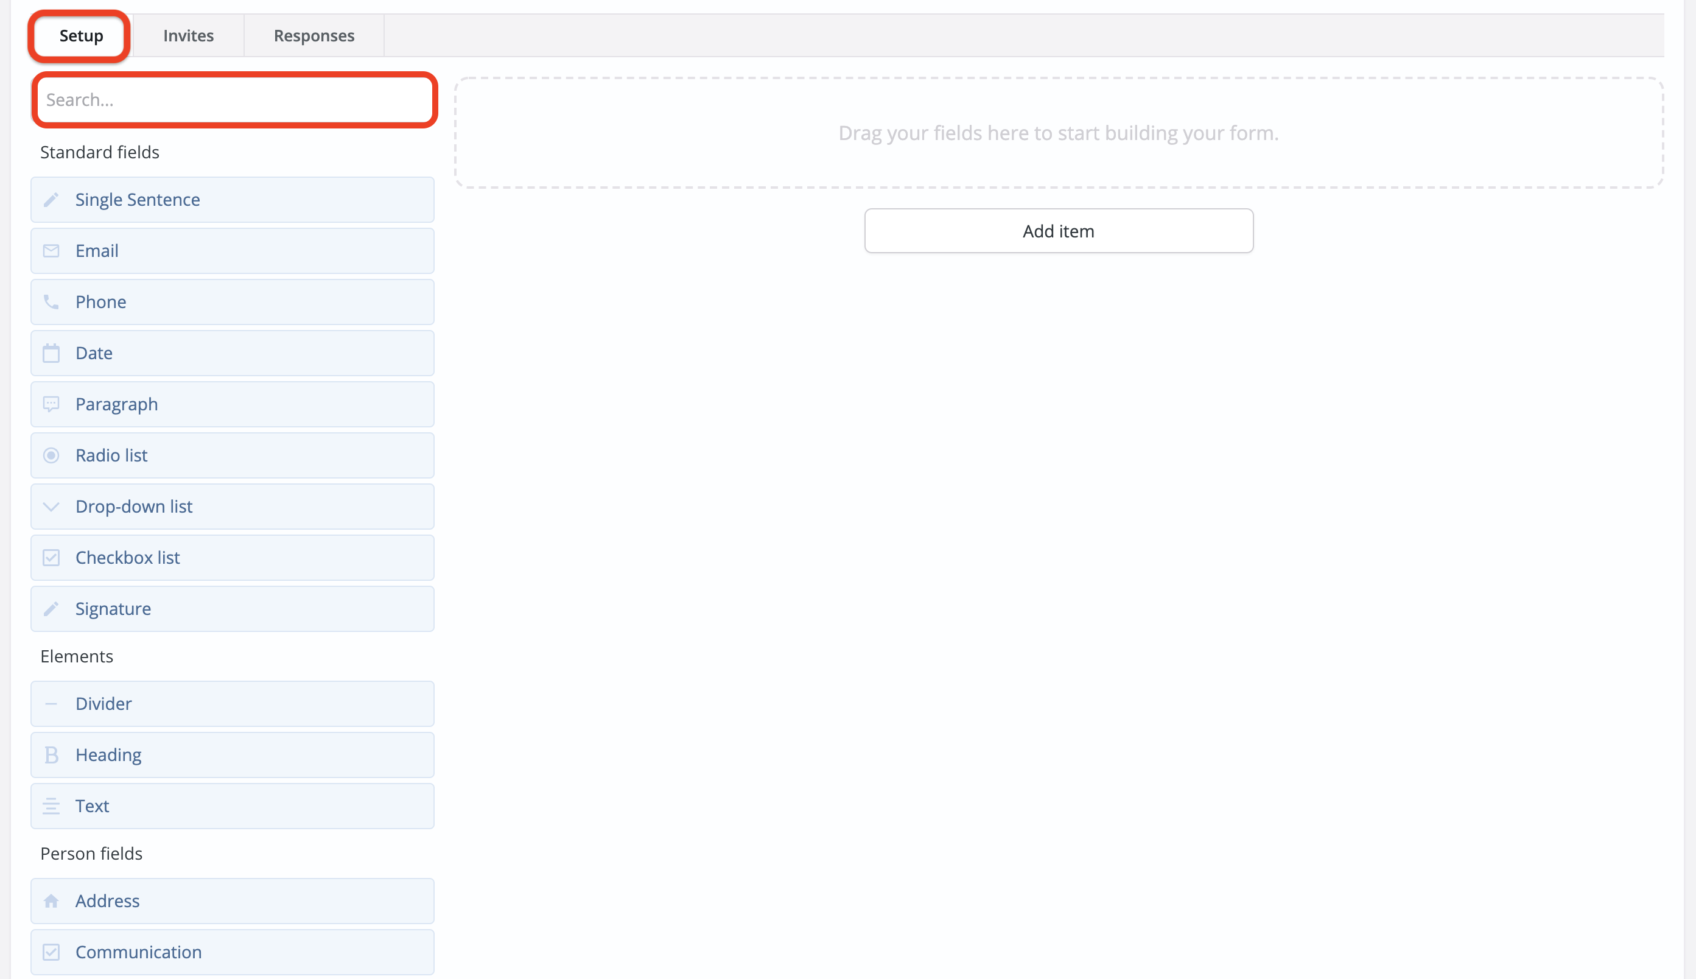Select the Divider element
Image resolution: width=1696 pixels, height=979 pixels.
point(232,703)
